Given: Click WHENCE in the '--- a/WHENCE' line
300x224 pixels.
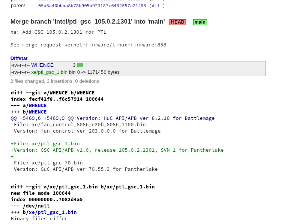Looking at the screenshot, I should click(x=37, y=106).
